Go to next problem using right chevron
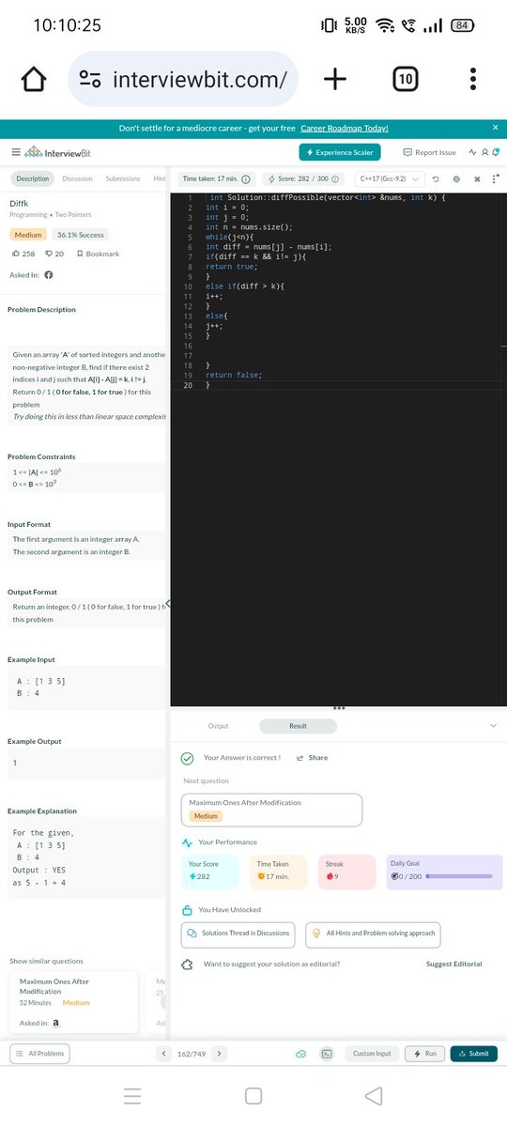 pyautogui.click(x=219, y=1054)
